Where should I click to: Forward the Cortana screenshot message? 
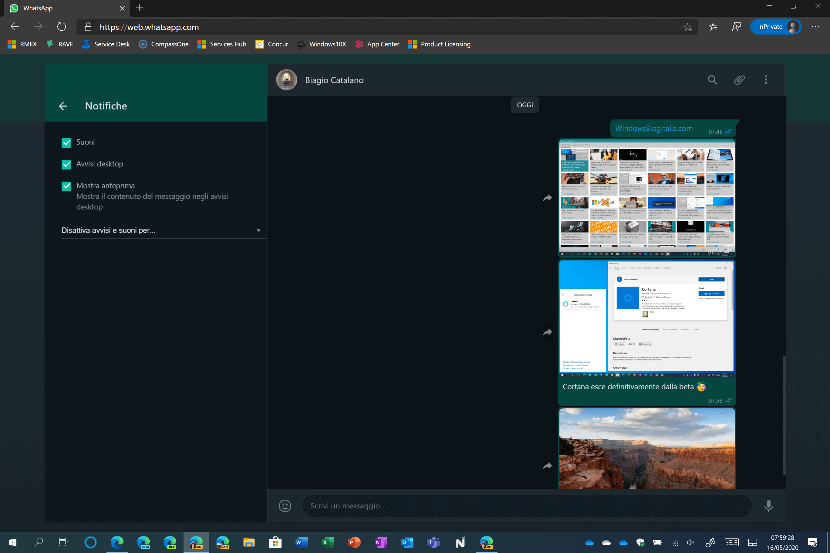pyautogui.click(x=547, y=332)
